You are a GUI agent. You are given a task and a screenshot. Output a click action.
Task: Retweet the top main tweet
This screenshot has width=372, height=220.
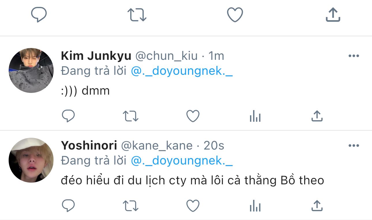click(x=137, y=15)
